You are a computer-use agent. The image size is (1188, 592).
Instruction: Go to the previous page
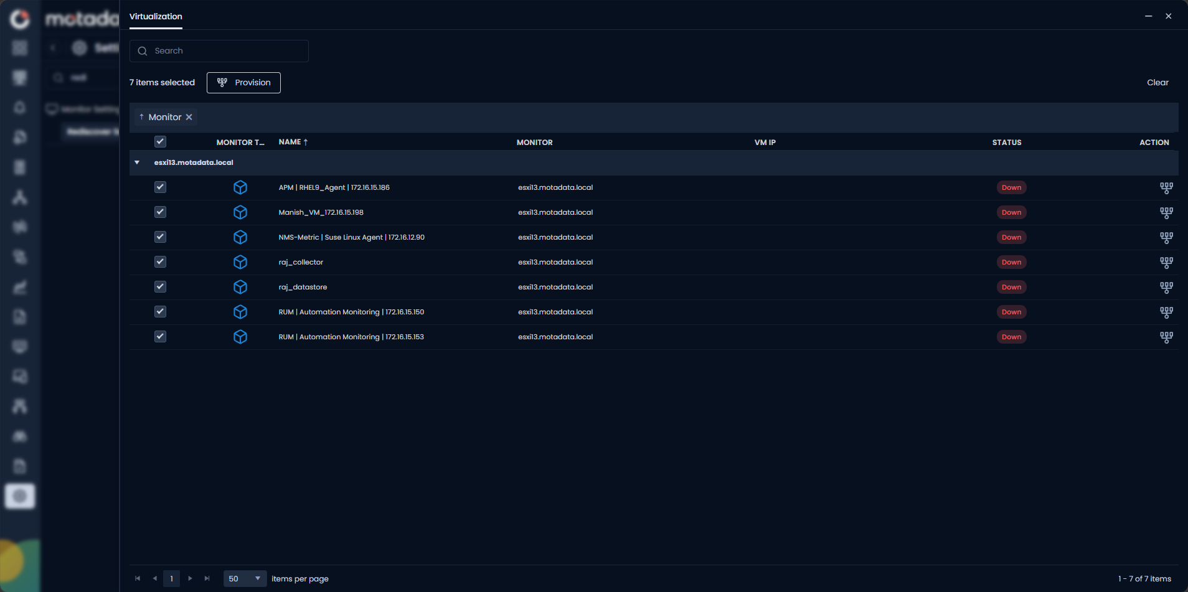click(x=155, y=579)
